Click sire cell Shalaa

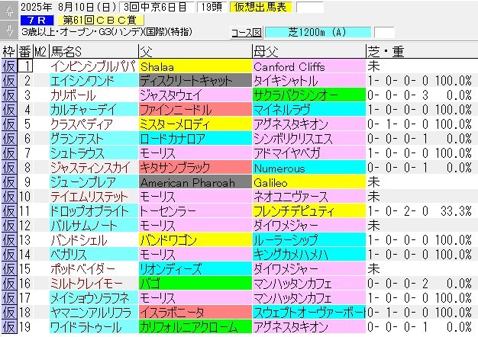[195, 66]
